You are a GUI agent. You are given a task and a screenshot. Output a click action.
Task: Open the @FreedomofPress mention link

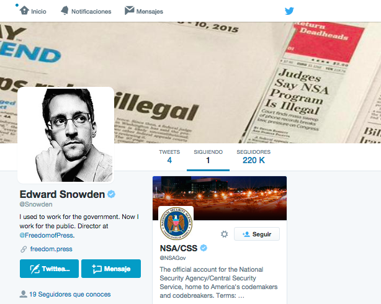click(47, 235)
